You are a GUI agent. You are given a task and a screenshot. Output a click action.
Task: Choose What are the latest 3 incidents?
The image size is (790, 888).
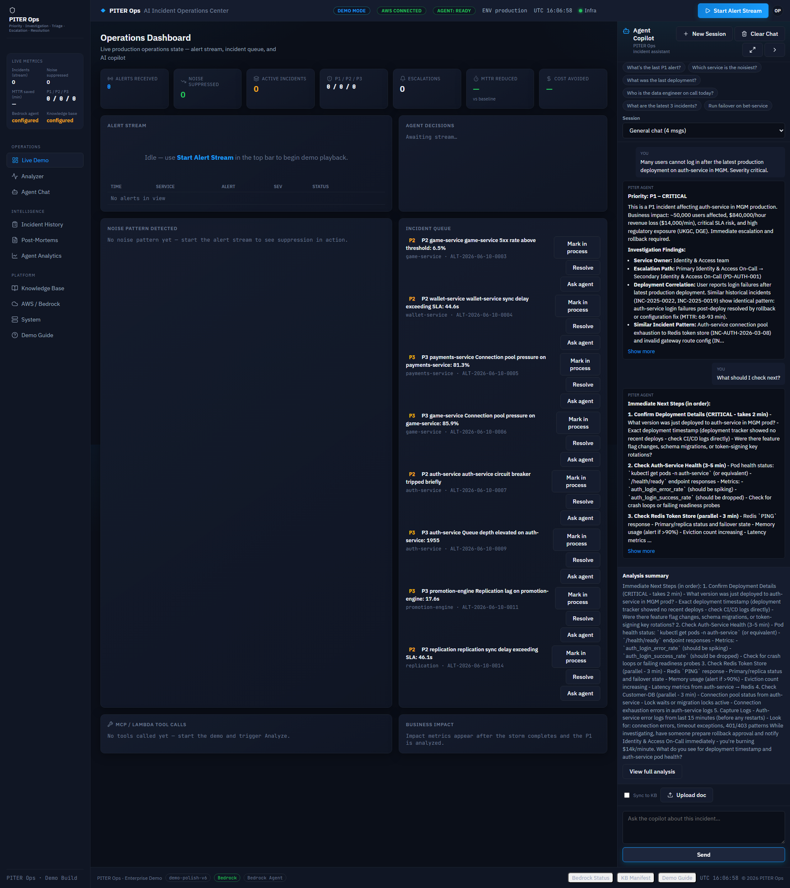click(x=662, y=106)
